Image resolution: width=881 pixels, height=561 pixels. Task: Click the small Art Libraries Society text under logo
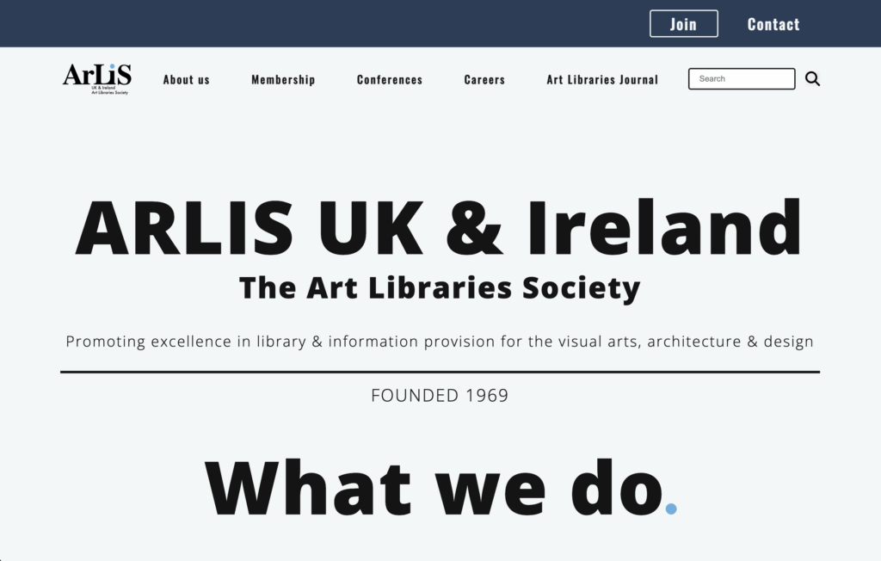[109, 92]
